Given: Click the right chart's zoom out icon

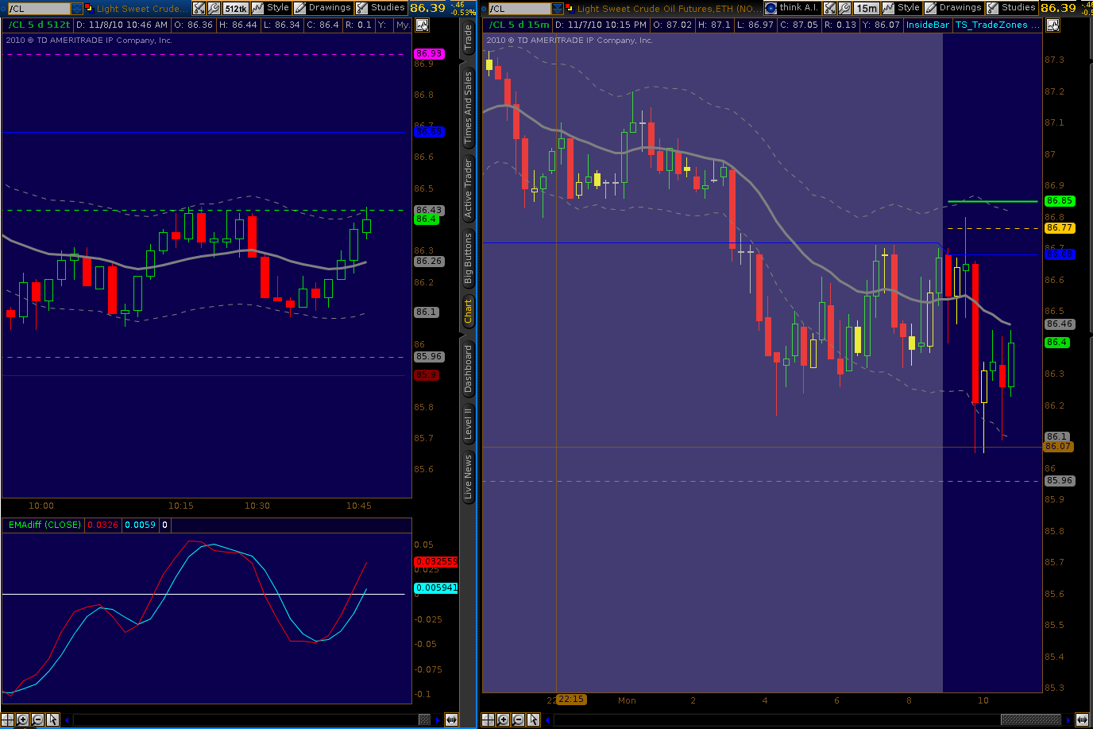Looking at the screenshot, I should coord(518,719).
